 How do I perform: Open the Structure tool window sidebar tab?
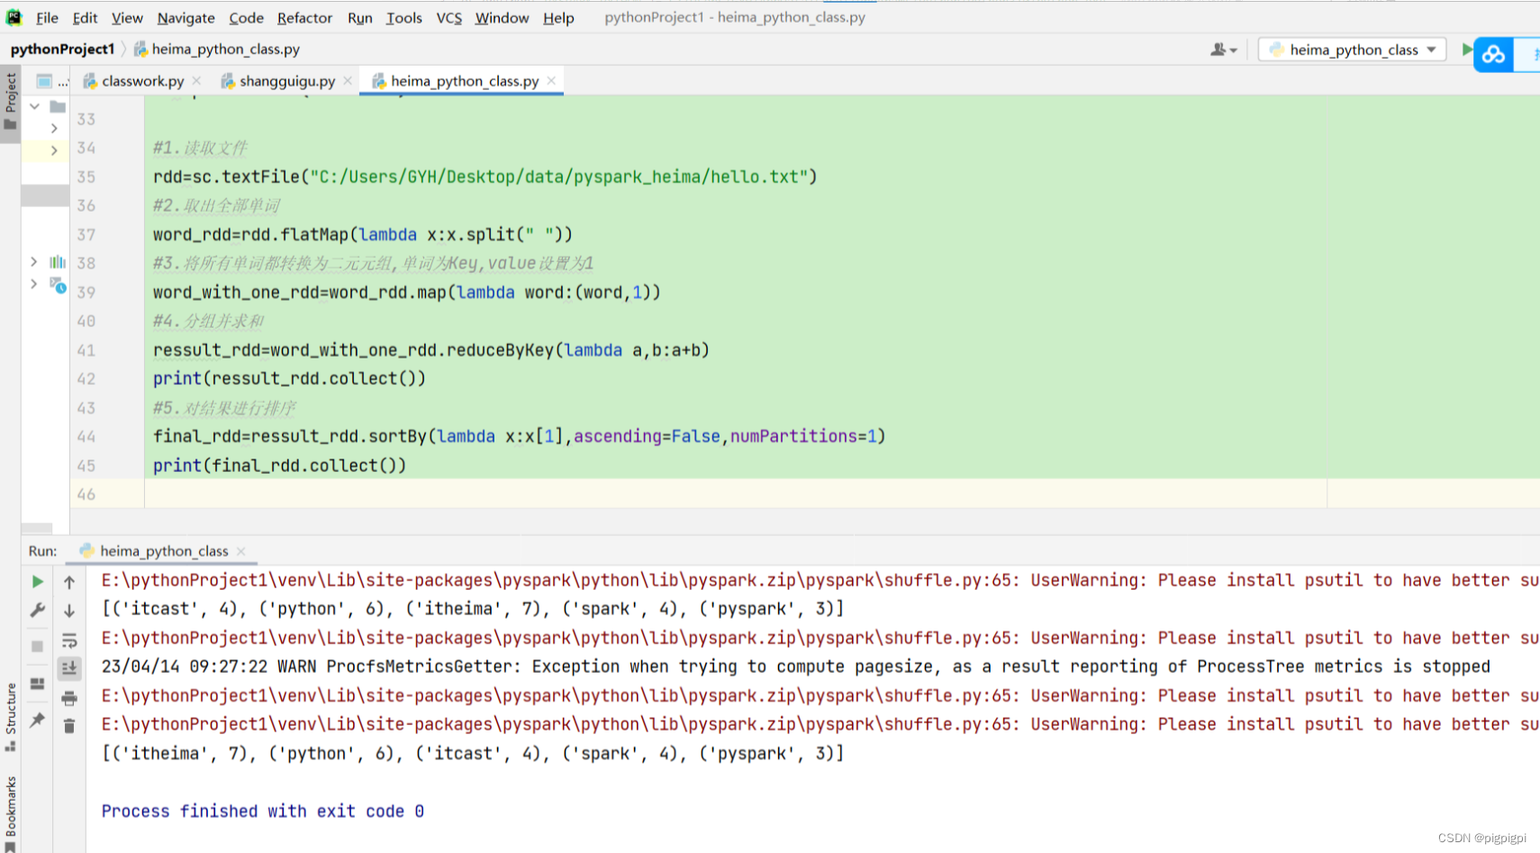point(11,718)
